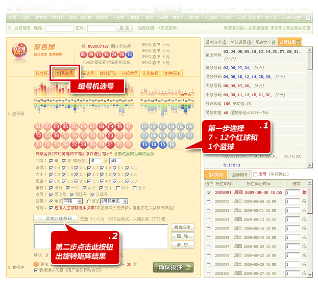Check the 重复 五个 checkbox

[x=135, y=188]
